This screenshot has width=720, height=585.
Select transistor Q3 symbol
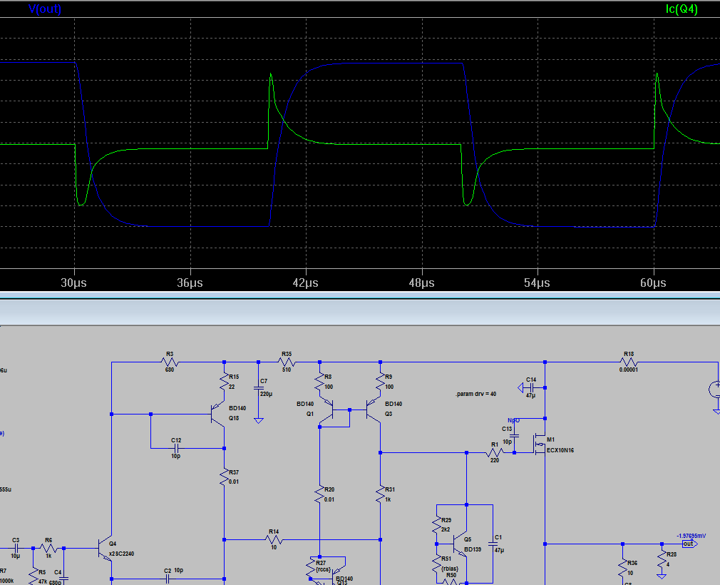[x=374, y=409]
